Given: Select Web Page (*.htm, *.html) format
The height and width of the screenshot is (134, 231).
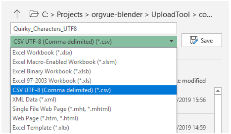Looking at the screenshot, I should tap(94, 118).
